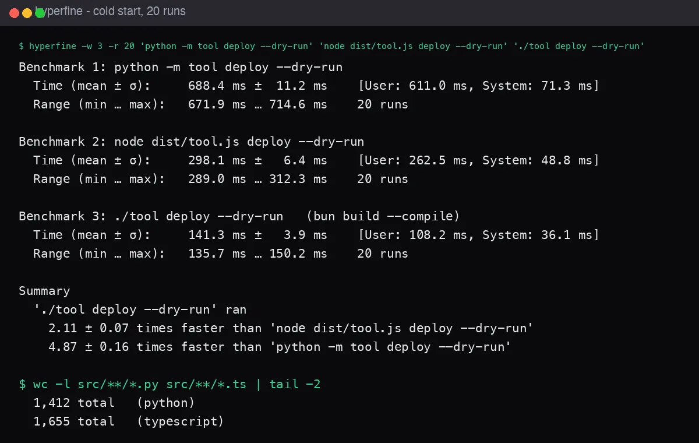The height and width of the screenshot is (443, 699).
Task: Select the 'Benchmark 1: python -m tool deploy' line
Action: 181,67
